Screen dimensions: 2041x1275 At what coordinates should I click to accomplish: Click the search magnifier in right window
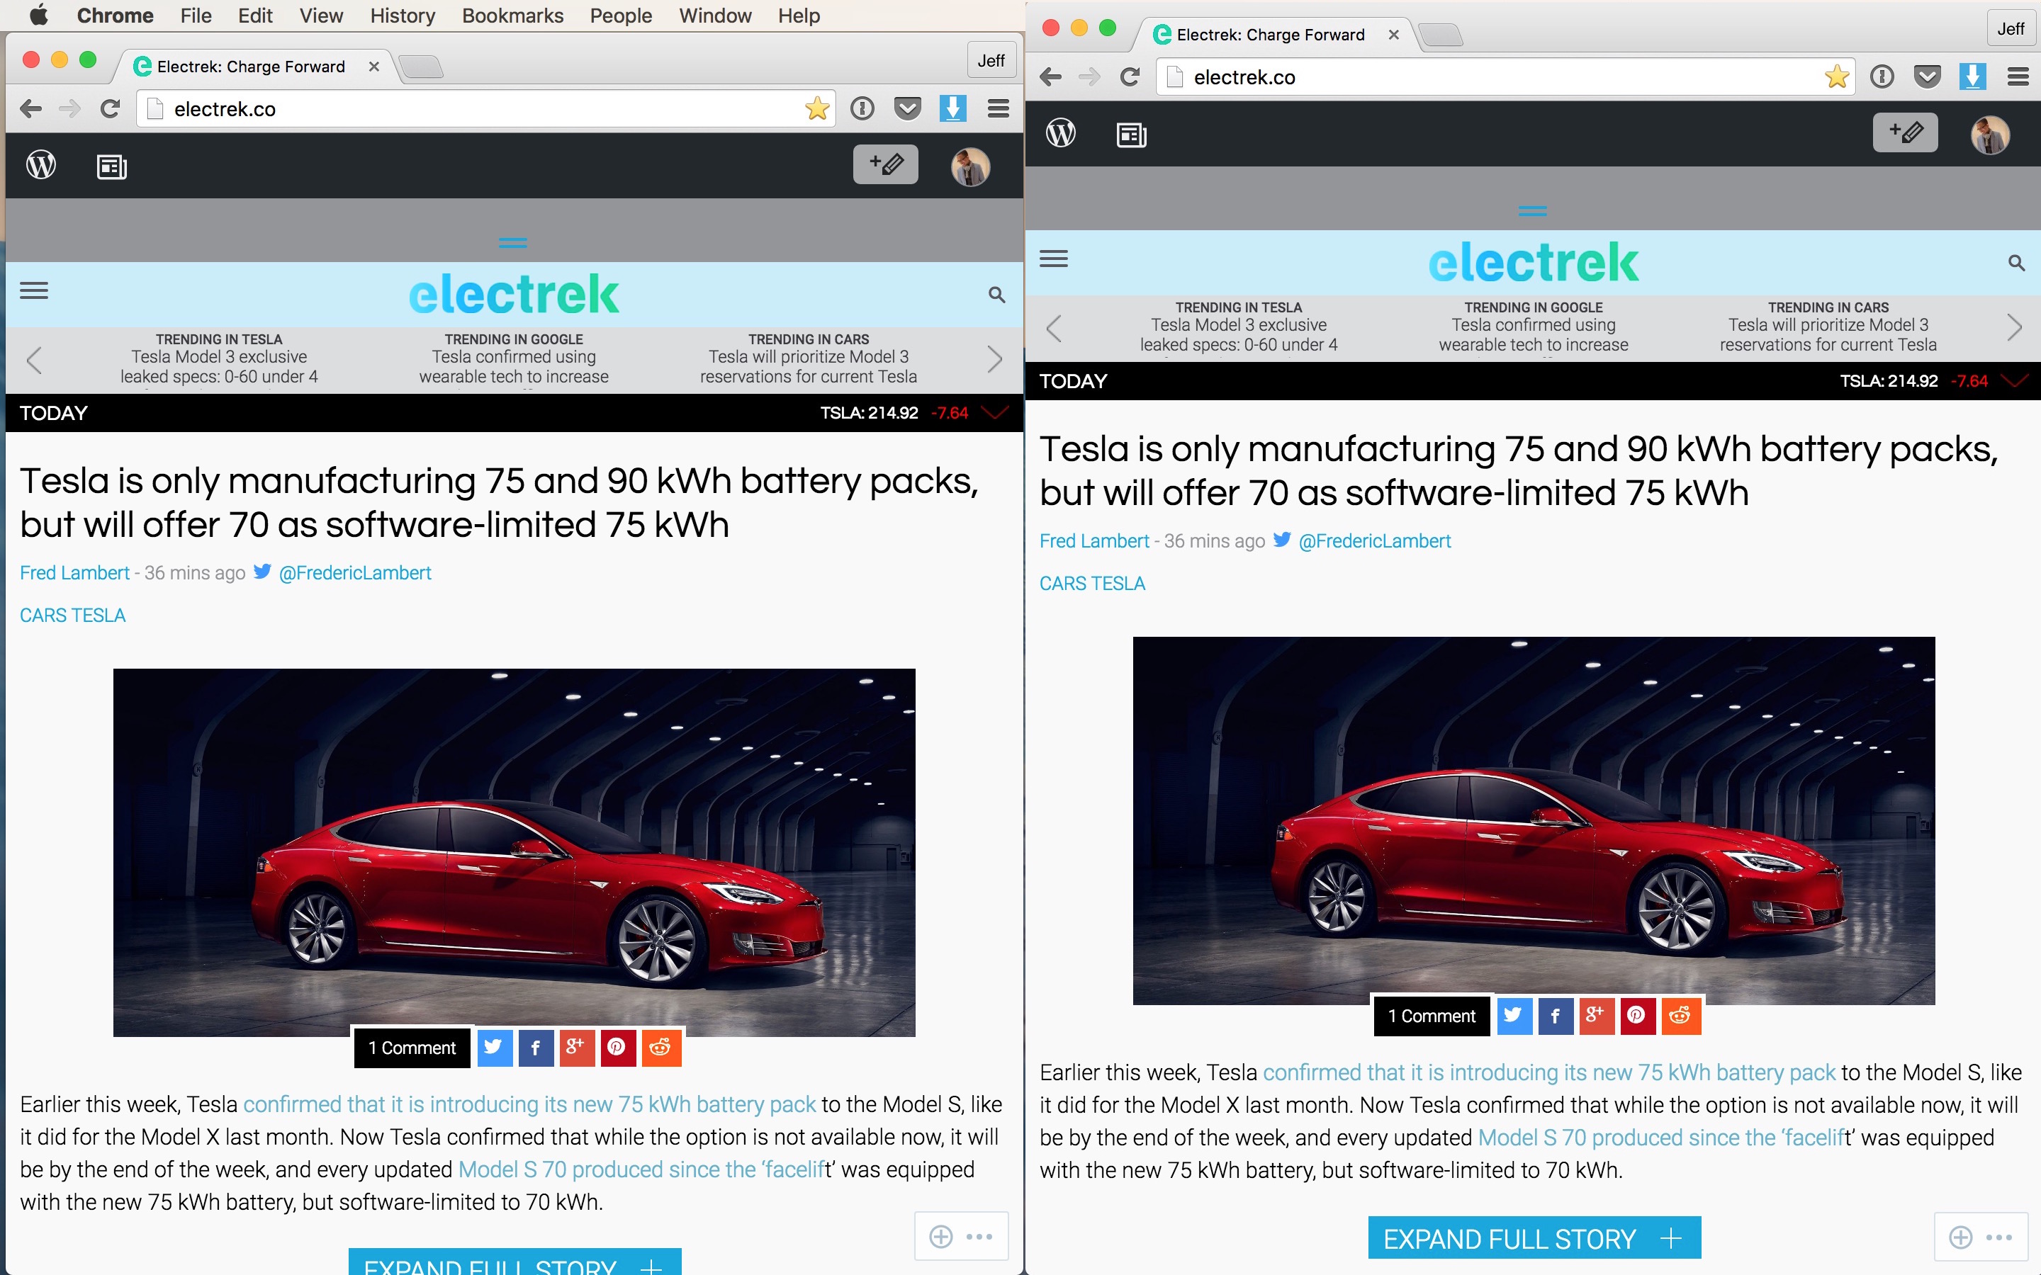[x=2015, y=263]
